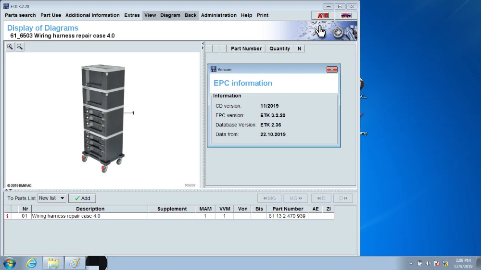Zoom in on the diagram
The height and width of the screenshot is (270, 481).
point(10,47)
